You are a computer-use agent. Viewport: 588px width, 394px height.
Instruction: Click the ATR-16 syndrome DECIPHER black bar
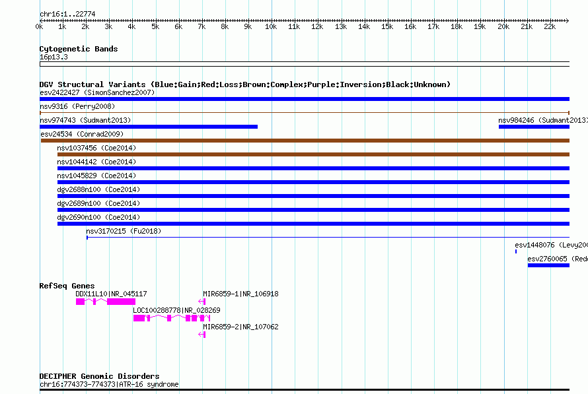click(x=305, y=390)
